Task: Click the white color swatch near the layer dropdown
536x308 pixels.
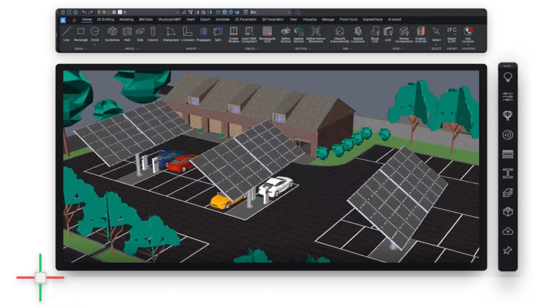Action: tap(119, 11)
